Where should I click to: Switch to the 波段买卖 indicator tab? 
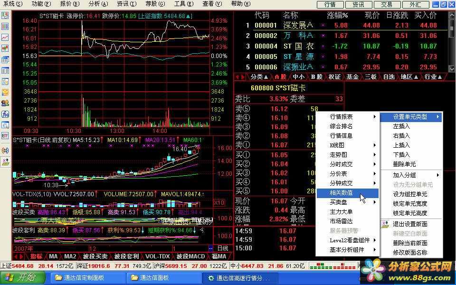click(95, 256)
